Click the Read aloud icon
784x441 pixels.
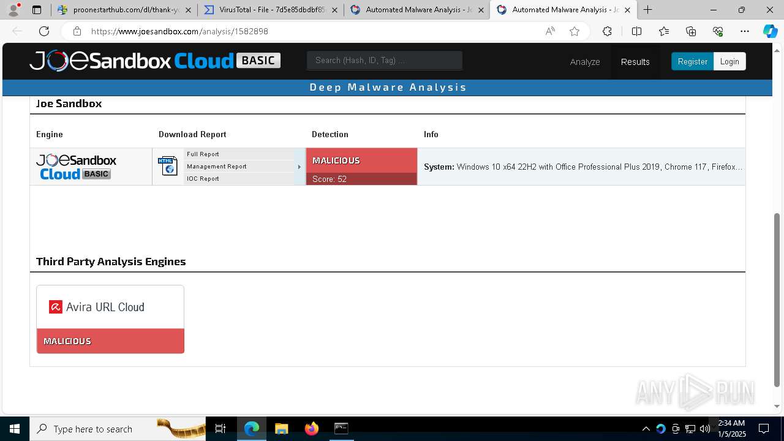click(550, 31)
